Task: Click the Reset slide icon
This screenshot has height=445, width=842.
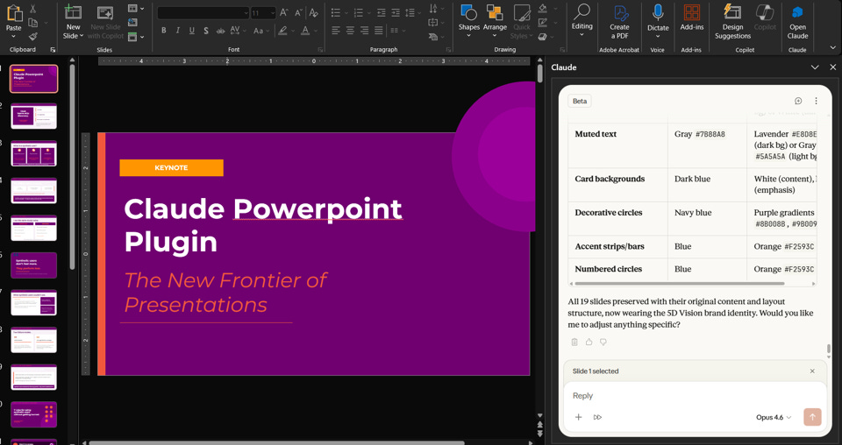Action: click(x=132, y=23)
